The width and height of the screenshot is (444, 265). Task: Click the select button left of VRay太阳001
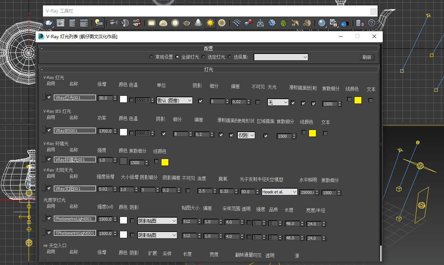click(x=44, y=188)
